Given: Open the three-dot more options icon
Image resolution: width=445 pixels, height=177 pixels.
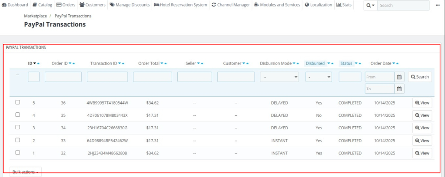Looking at the screenshot, I should [437, 5].
